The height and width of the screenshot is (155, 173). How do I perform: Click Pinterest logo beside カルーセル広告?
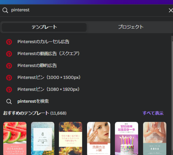[9, 42]
